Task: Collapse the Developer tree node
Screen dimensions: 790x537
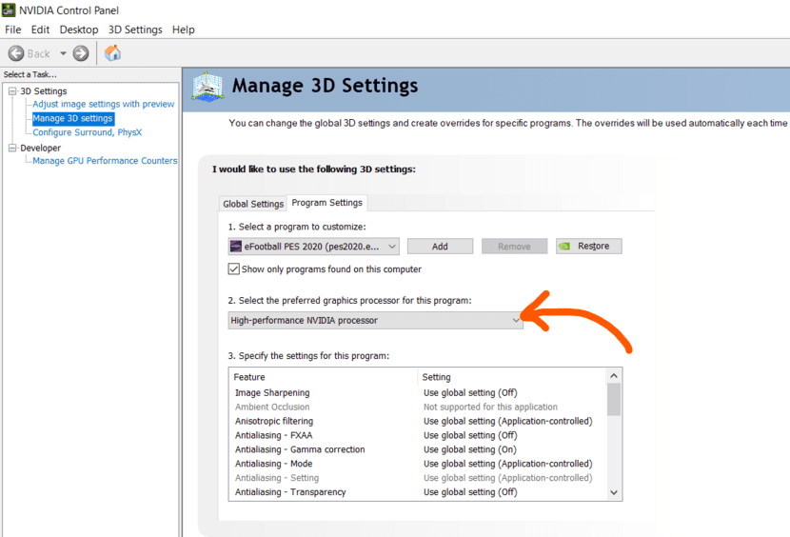Action: tap(12, 148)
